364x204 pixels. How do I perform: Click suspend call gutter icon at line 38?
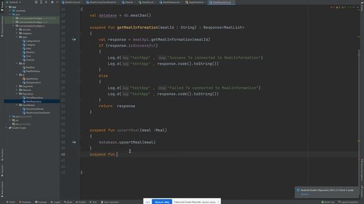pyautogui.click(x=73, y=142)
